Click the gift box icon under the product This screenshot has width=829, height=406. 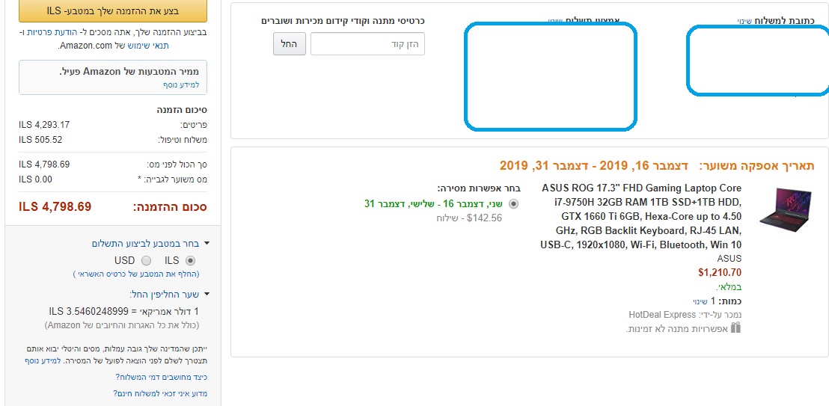tap(735, 327)
